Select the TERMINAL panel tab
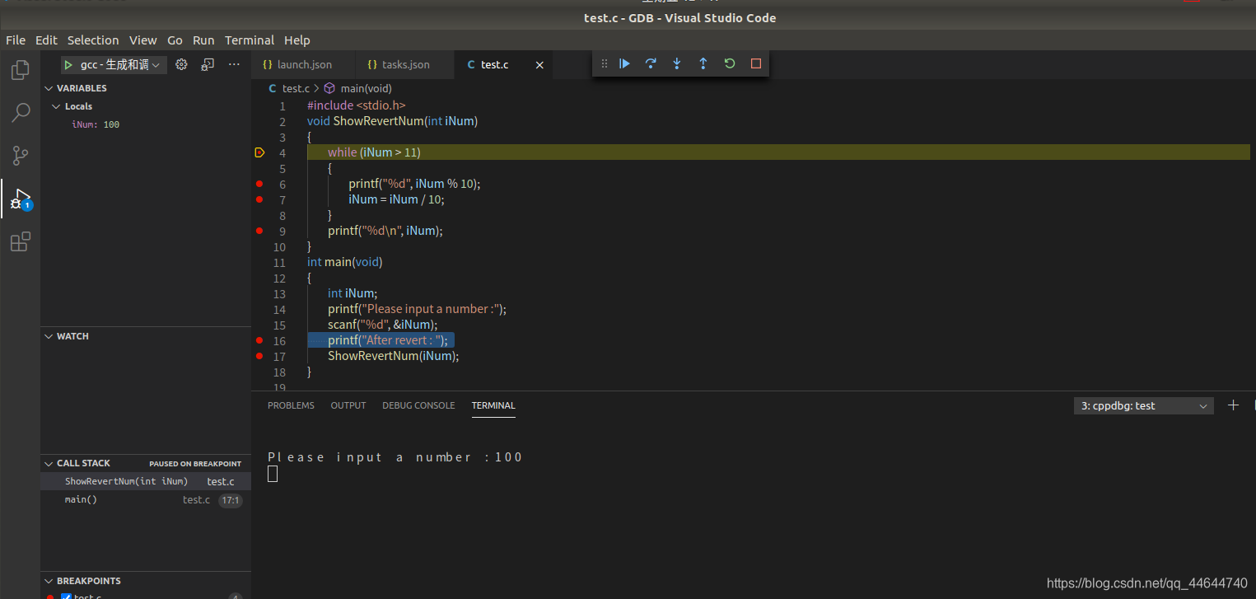The image size is (1256, 599). [x=493, y=405]
